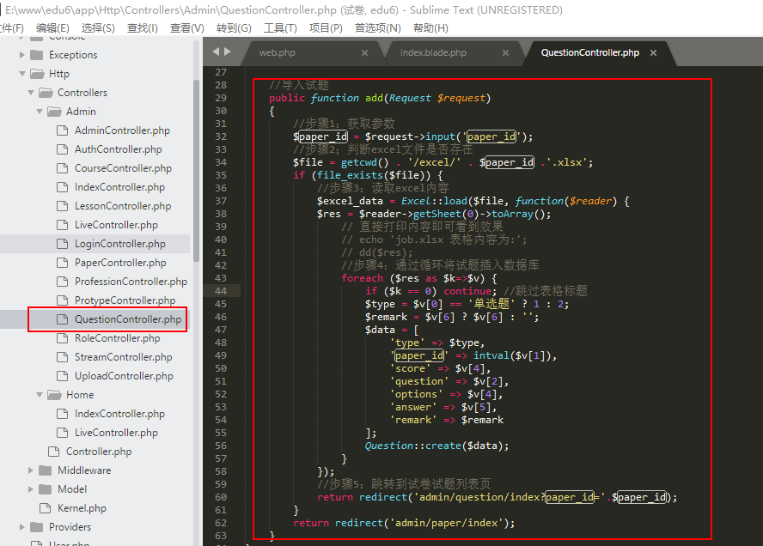Open the 首选项(N) menu
Image resolution: width=763 pixels, height=546 pixels.
tap(377, 27)
